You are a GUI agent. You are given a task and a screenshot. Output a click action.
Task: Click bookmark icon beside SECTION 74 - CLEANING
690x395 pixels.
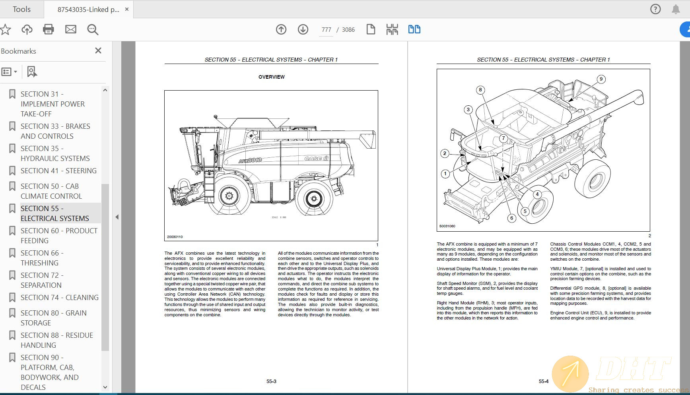12,298
